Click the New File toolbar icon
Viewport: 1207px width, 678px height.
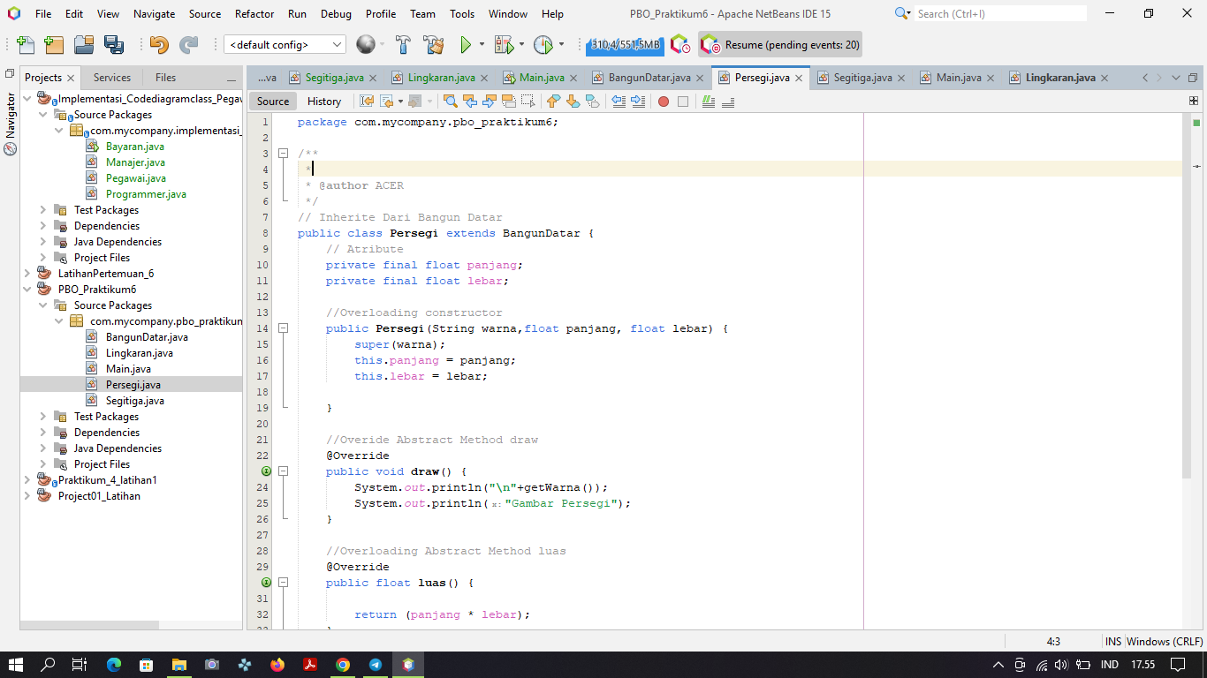point(26,45)
